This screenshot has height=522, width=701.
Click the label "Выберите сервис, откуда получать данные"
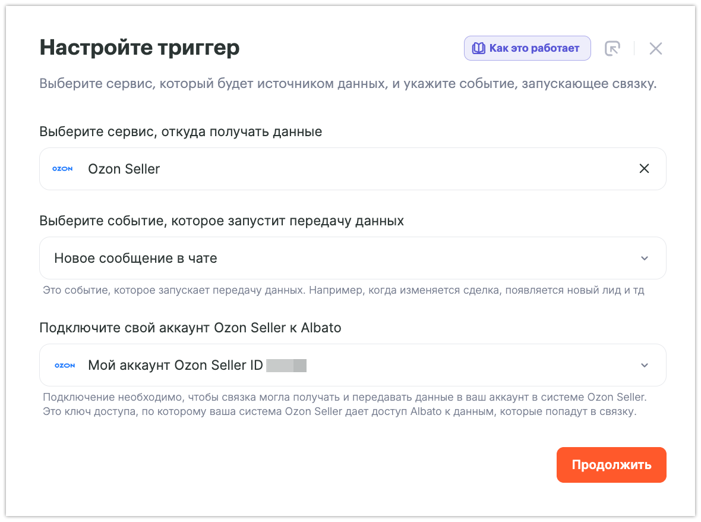(181, 131)
